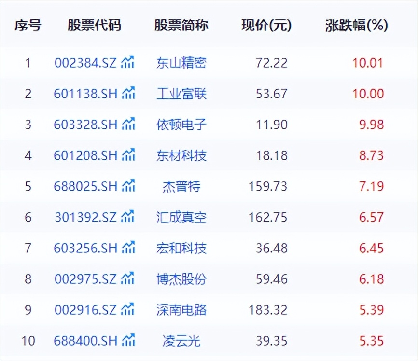Click the 股票代码 column header
This screenshot has width=418, height=361.
(94, 26)
